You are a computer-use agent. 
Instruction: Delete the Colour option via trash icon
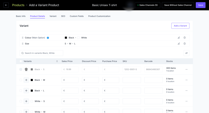coord(185,38)
